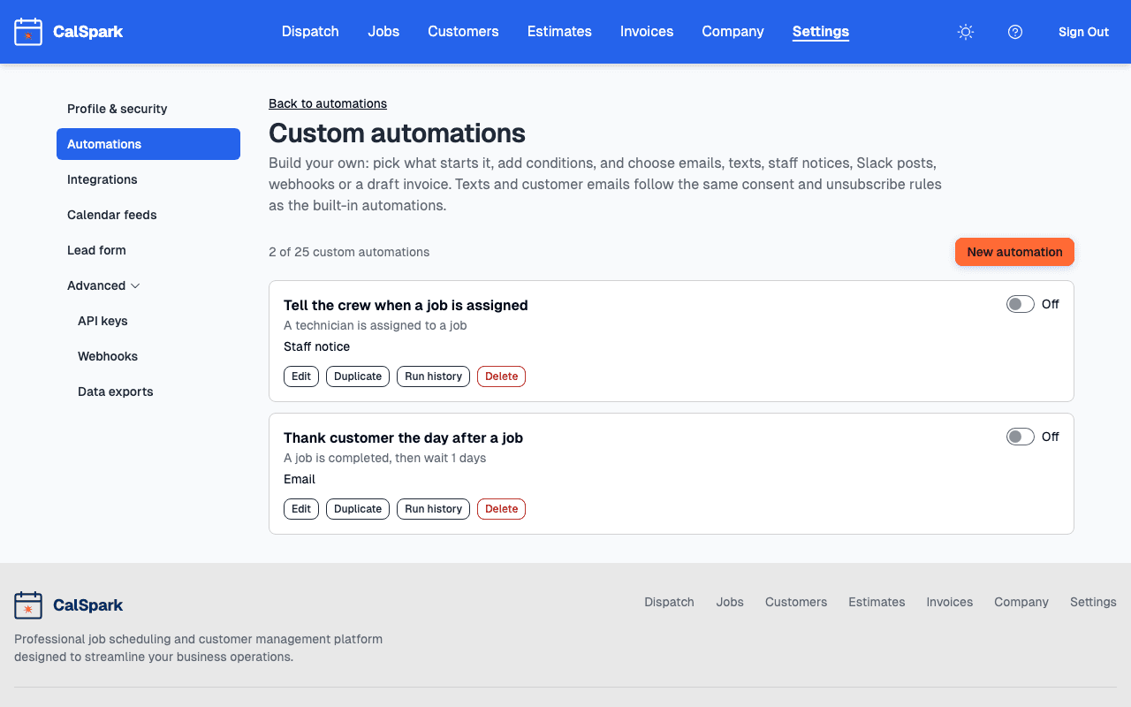Screen dimensions: 1131x707
Task: View Run history for 'Thank customer' automation
Action: click(433, 509)
